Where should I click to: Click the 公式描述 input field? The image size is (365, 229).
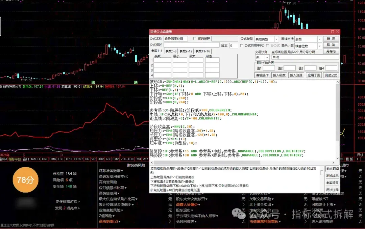coord(191,45)
